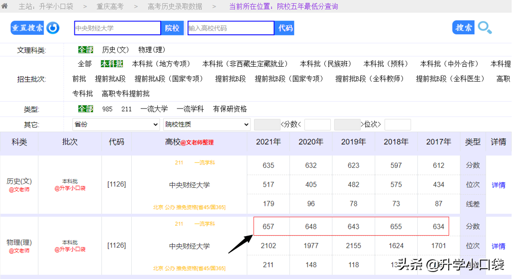This screenshot has height=279, width=512.
Task: Focus the rank input after >位次>
Action: pyautogui.click(x=398, y=125)
